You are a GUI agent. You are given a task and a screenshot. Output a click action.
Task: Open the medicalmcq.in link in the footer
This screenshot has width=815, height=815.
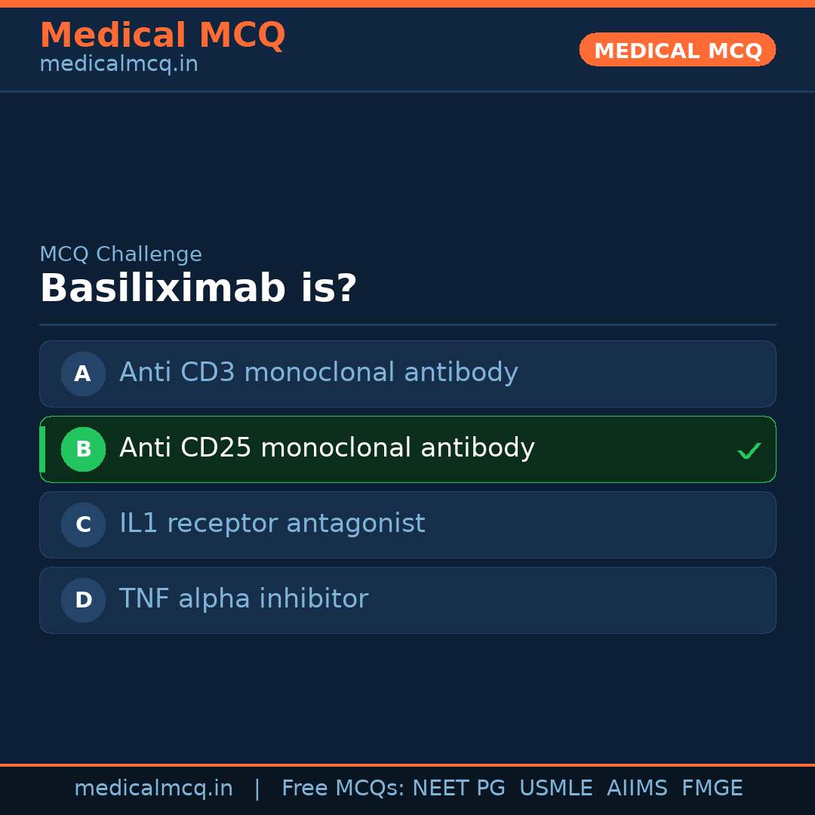click(x=153, y=789)
